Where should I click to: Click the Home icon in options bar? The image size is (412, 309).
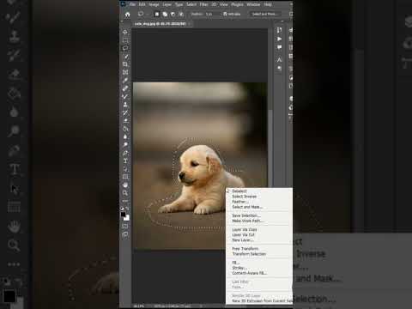128,14
